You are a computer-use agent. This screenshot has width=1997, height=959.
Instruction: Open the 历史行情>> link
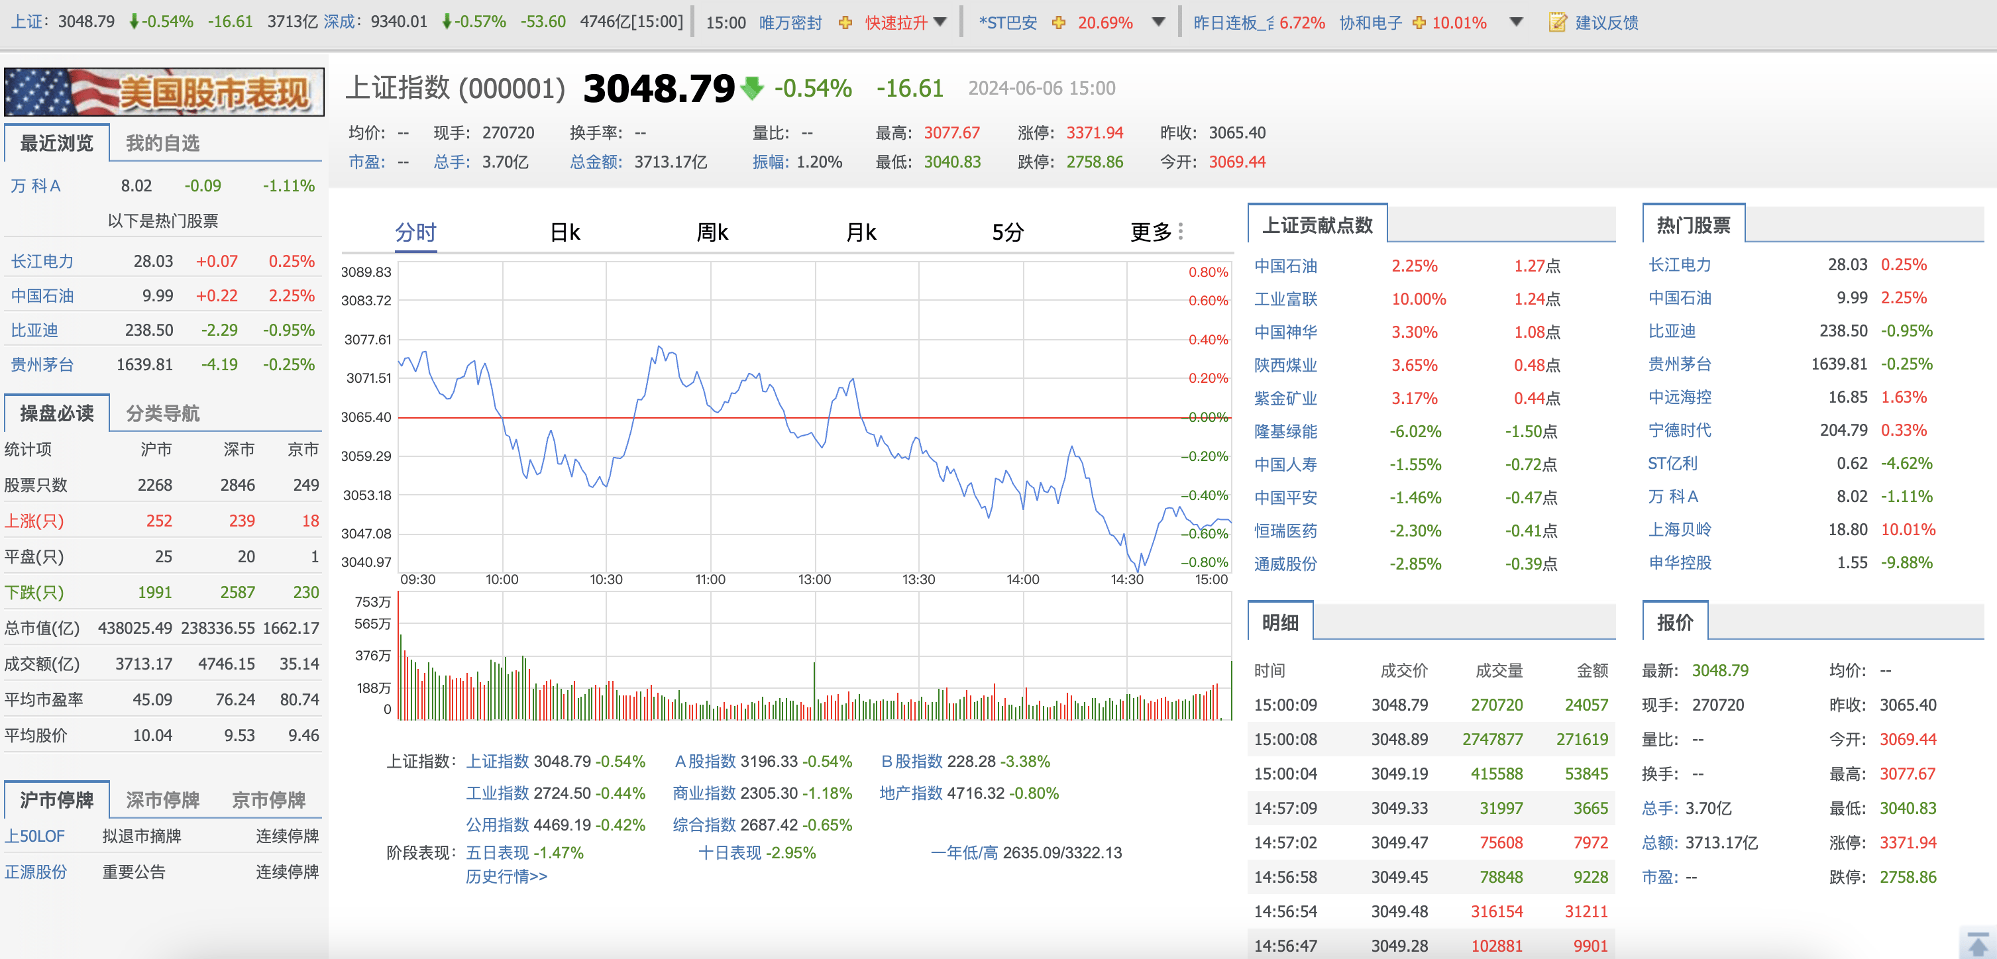coord(506,876)
